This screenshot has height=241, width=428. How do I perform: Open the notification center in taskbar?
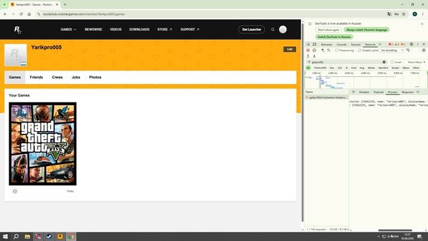coord(419,236)
